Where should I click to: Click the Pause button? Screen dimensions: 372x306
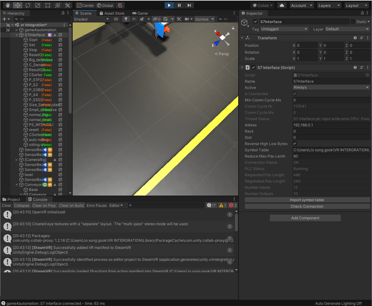[179, 5]
